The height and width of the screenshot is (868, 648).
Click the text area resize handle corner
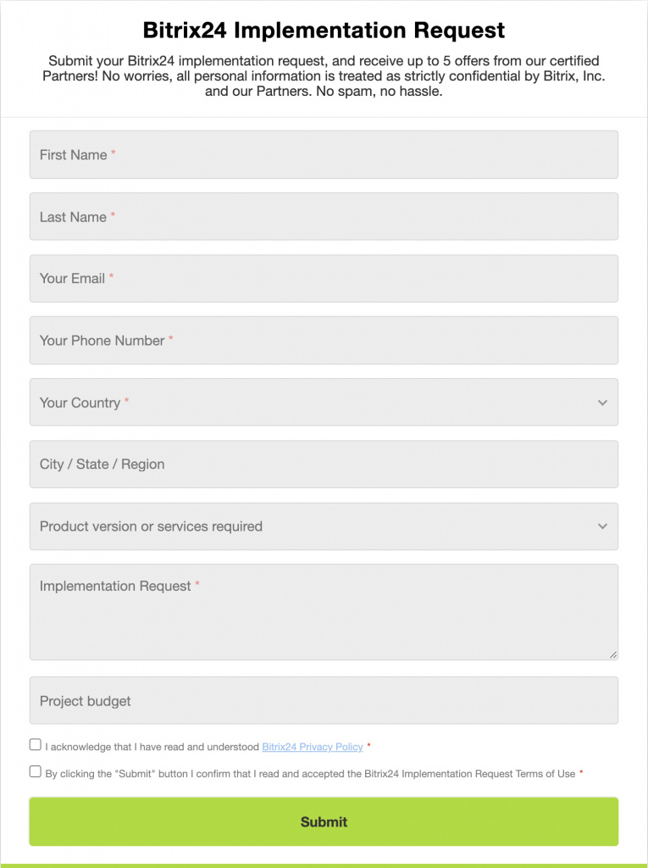click(x=613, y=654)
